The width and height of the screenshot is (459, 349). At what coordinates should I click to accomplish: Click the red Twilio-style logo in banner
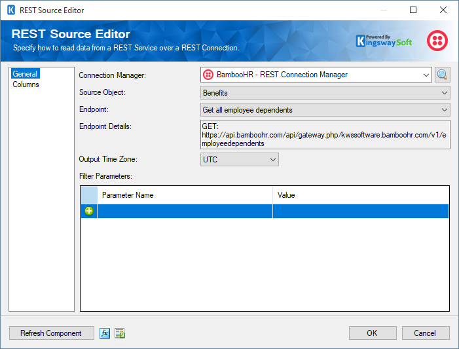(437, 41)
